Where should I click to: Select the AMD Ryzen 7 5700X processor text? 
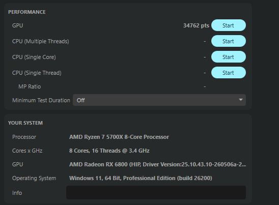point(119,137)
